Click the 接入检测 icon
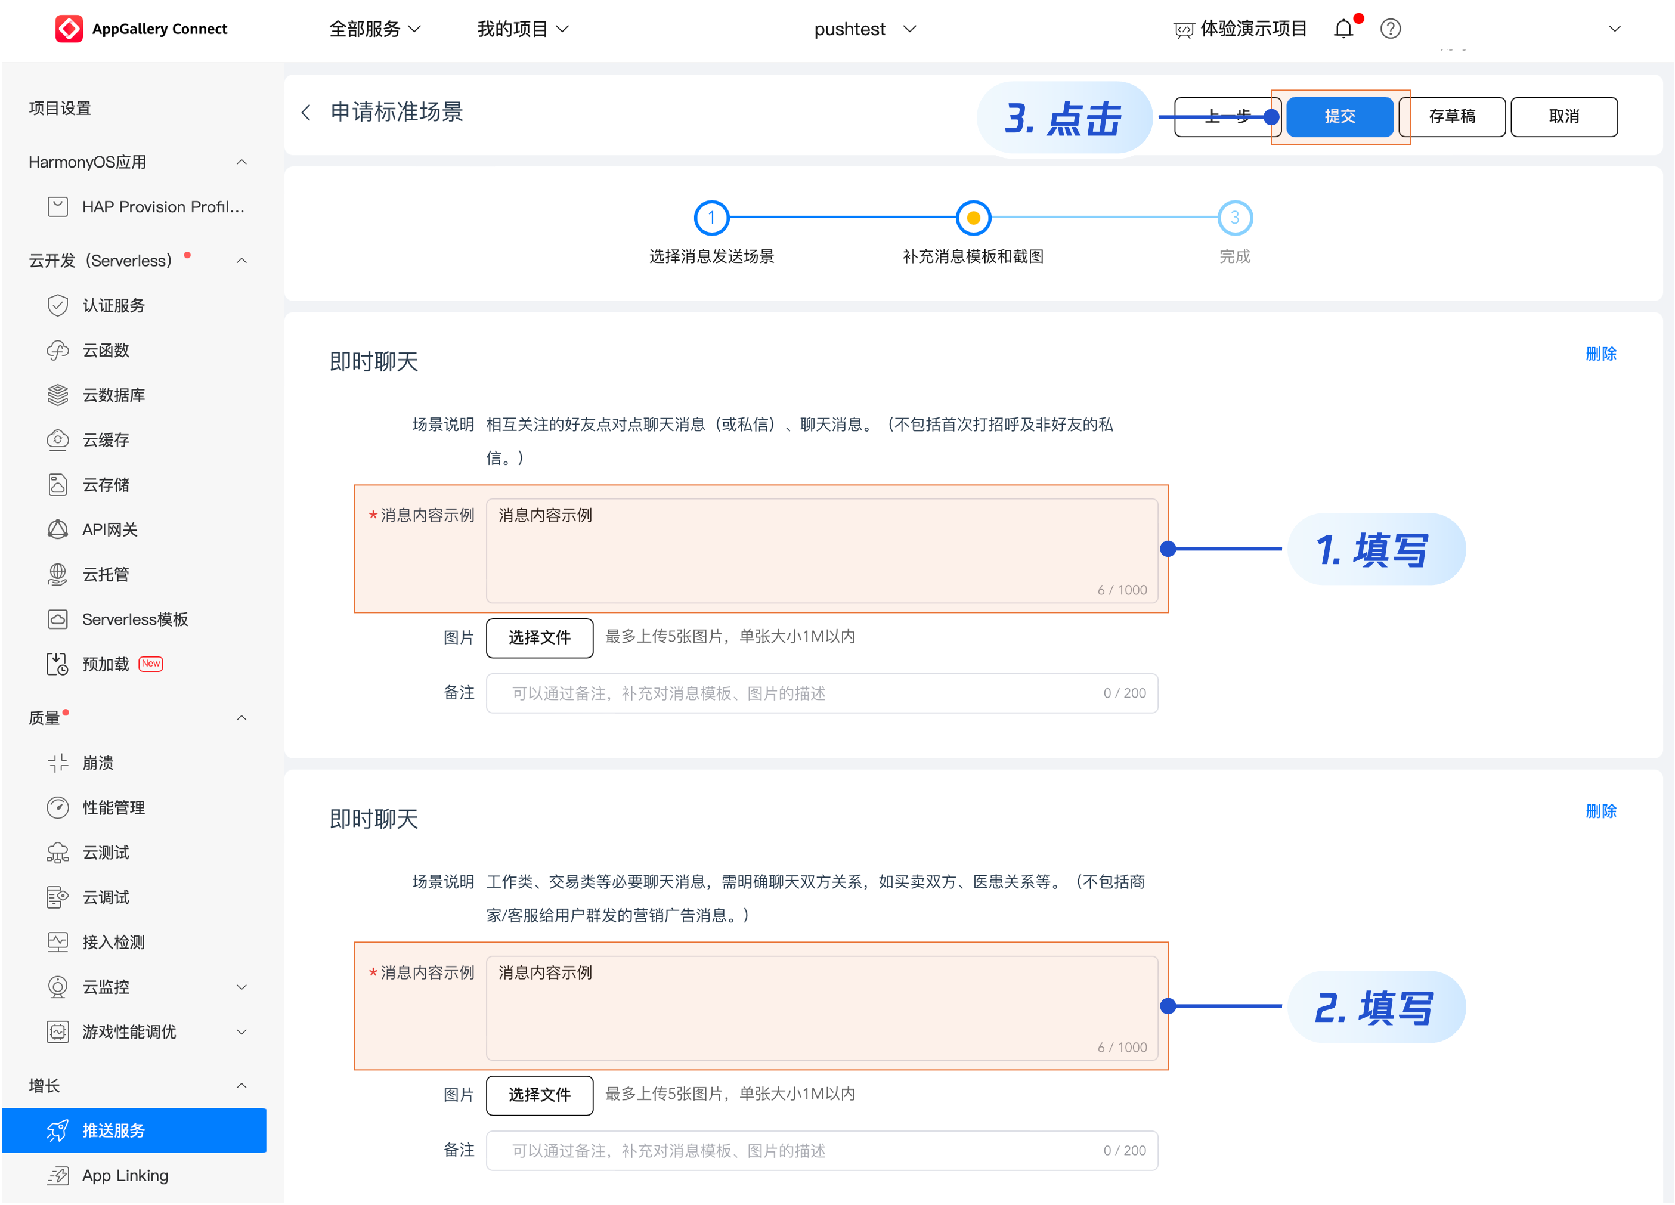 (58, 941)
